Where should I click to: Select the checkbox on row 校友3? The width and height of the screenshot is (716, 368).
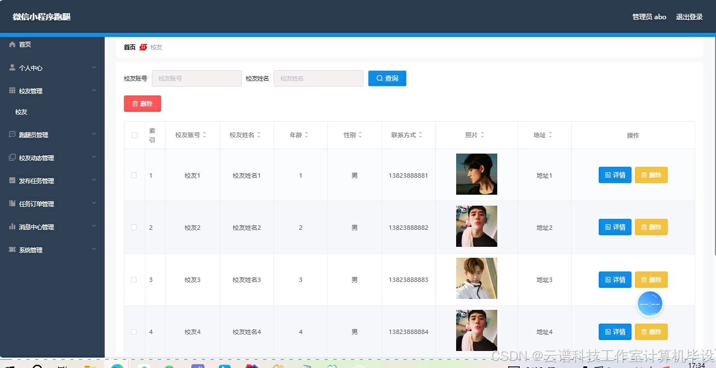(x=133, y=279)
